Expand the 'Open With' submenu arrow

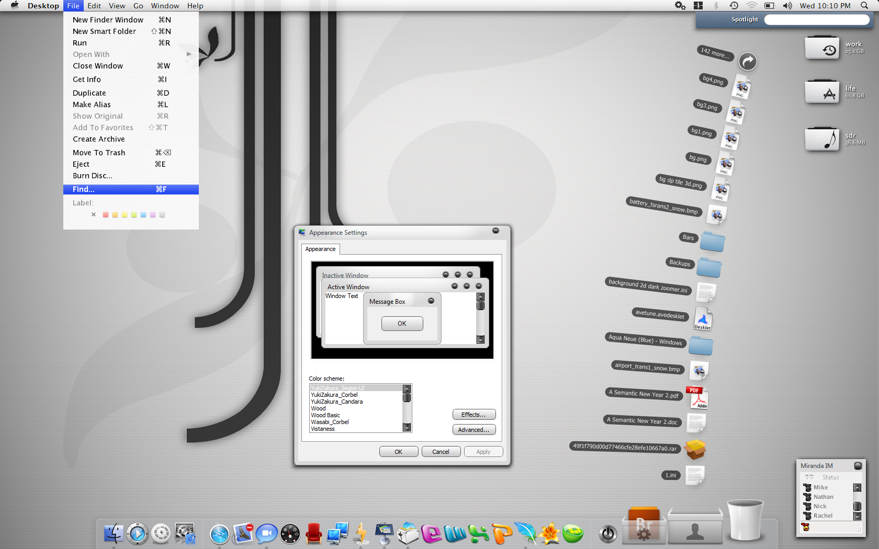click(x=189, y=54)
